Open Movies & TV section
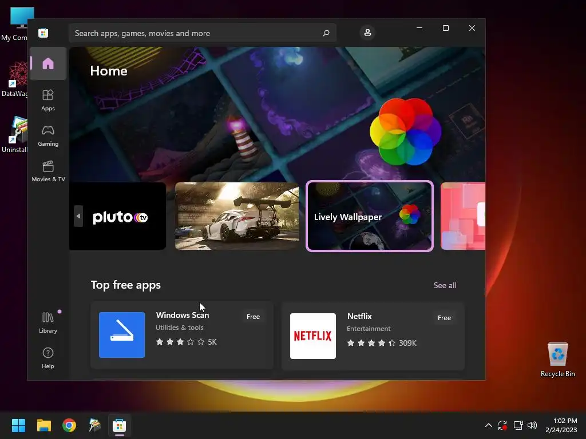 [48, 171]
